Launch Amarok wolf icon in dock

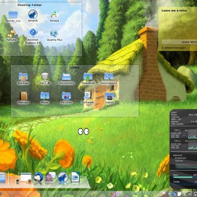pos(63,177)
